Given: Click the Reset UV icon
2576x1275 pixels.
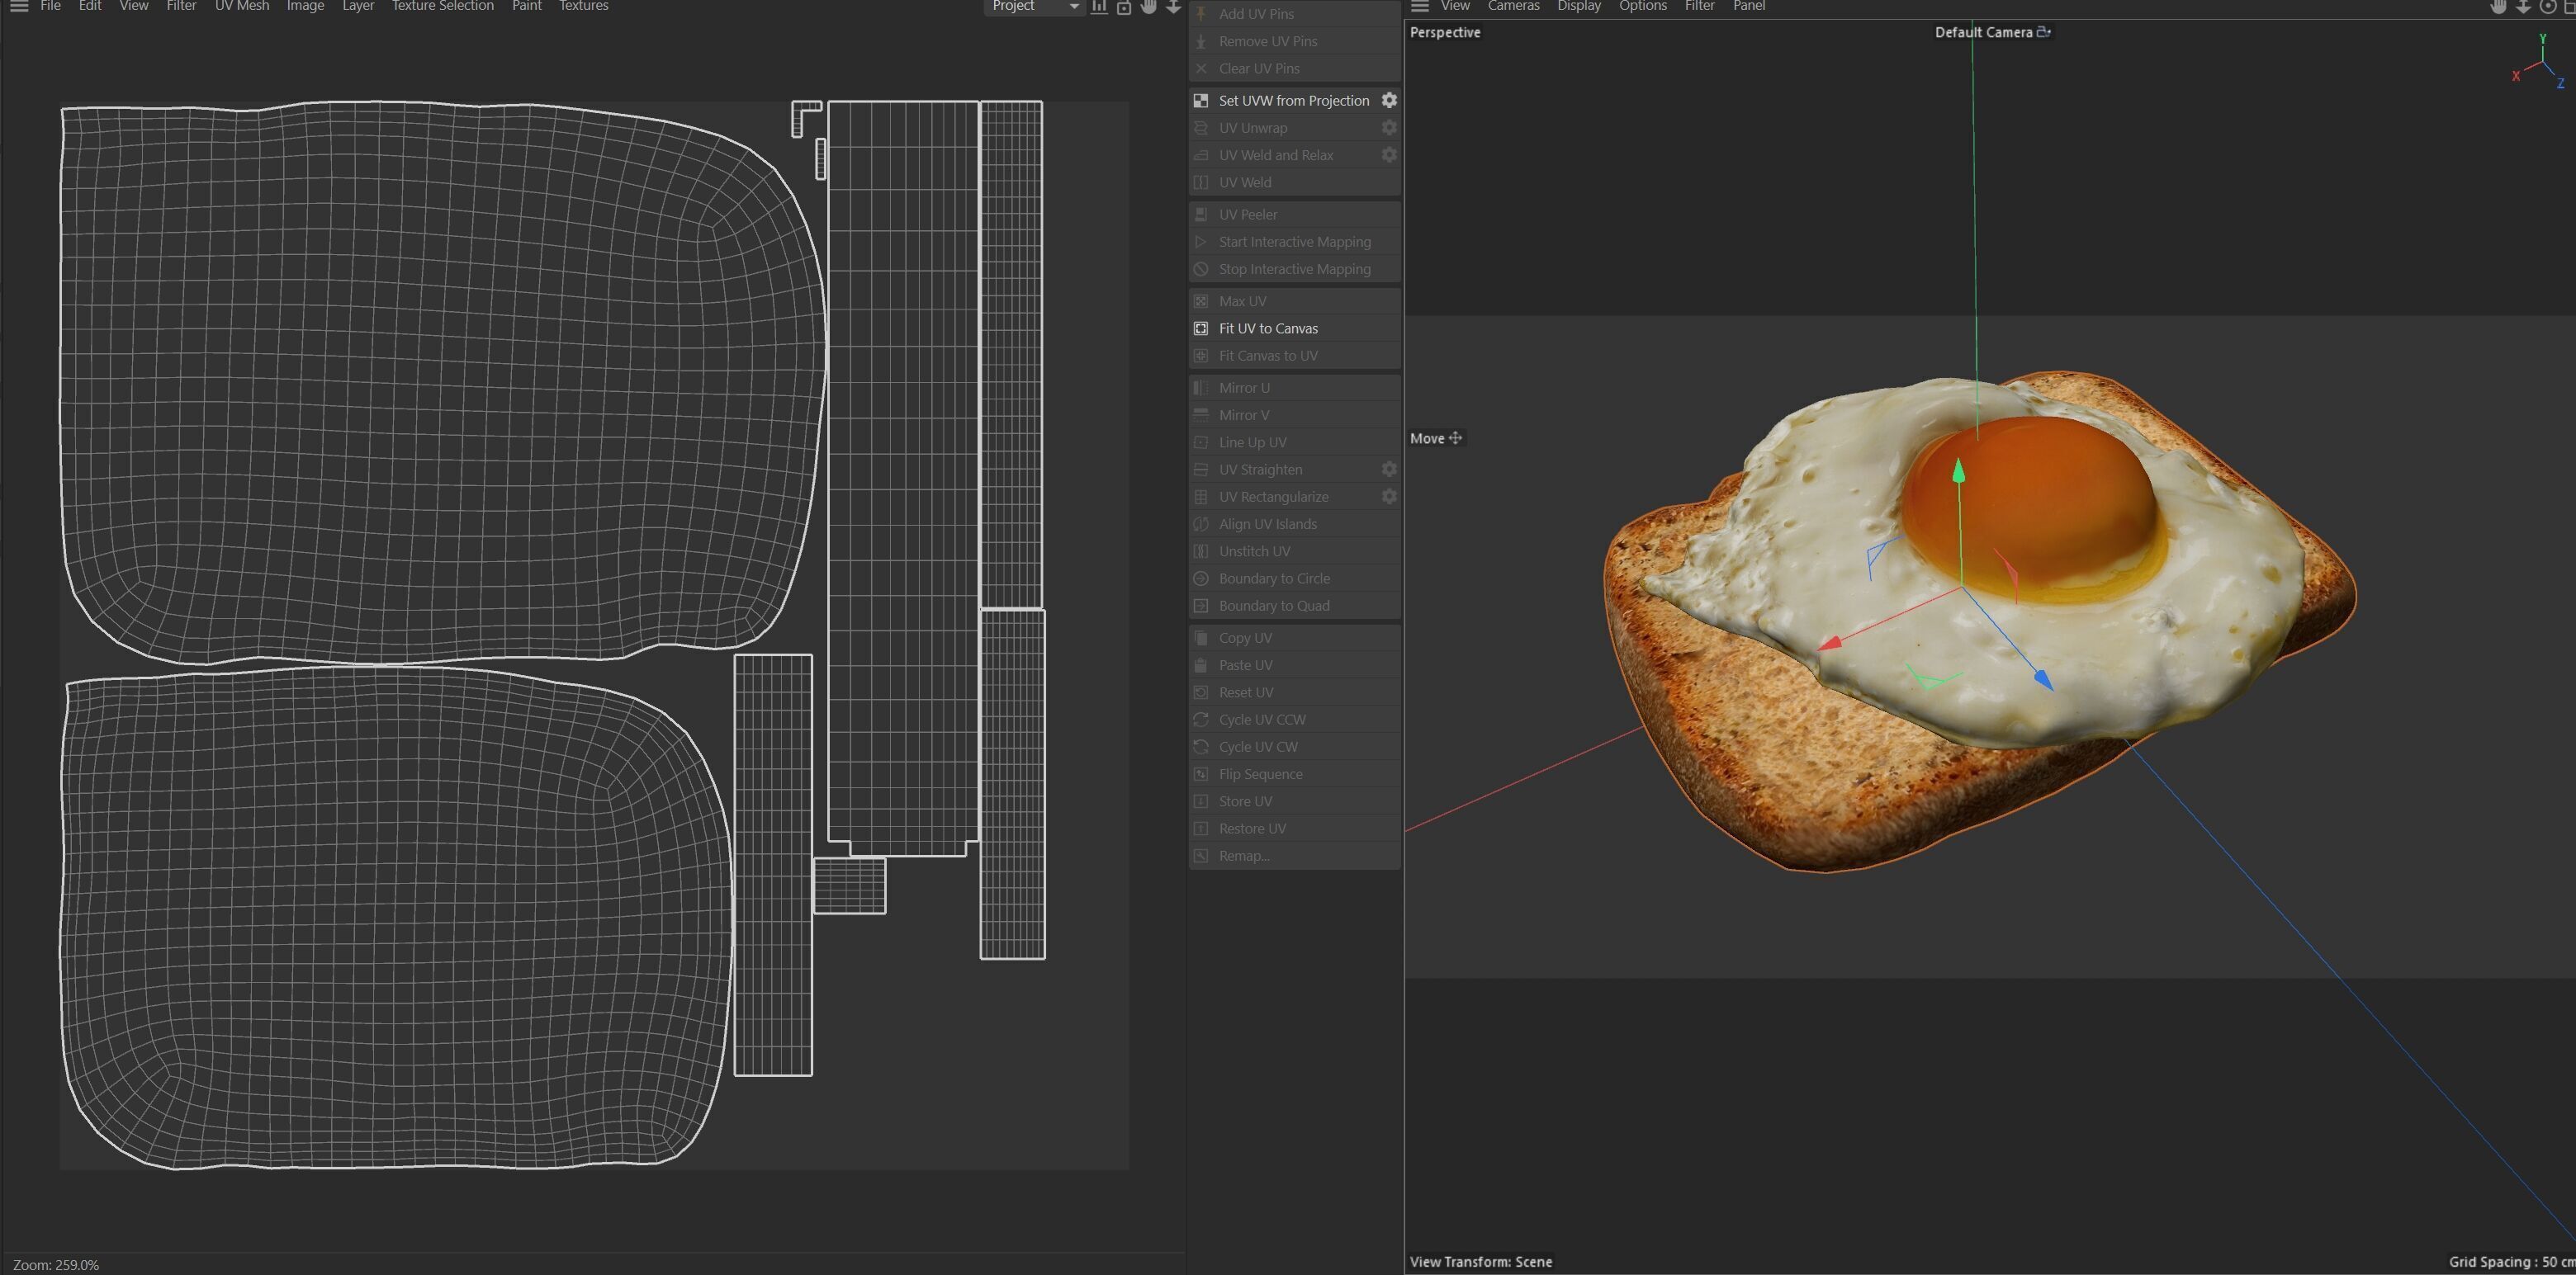Looking at the screenshot, I should click(x=1201, y=692).
